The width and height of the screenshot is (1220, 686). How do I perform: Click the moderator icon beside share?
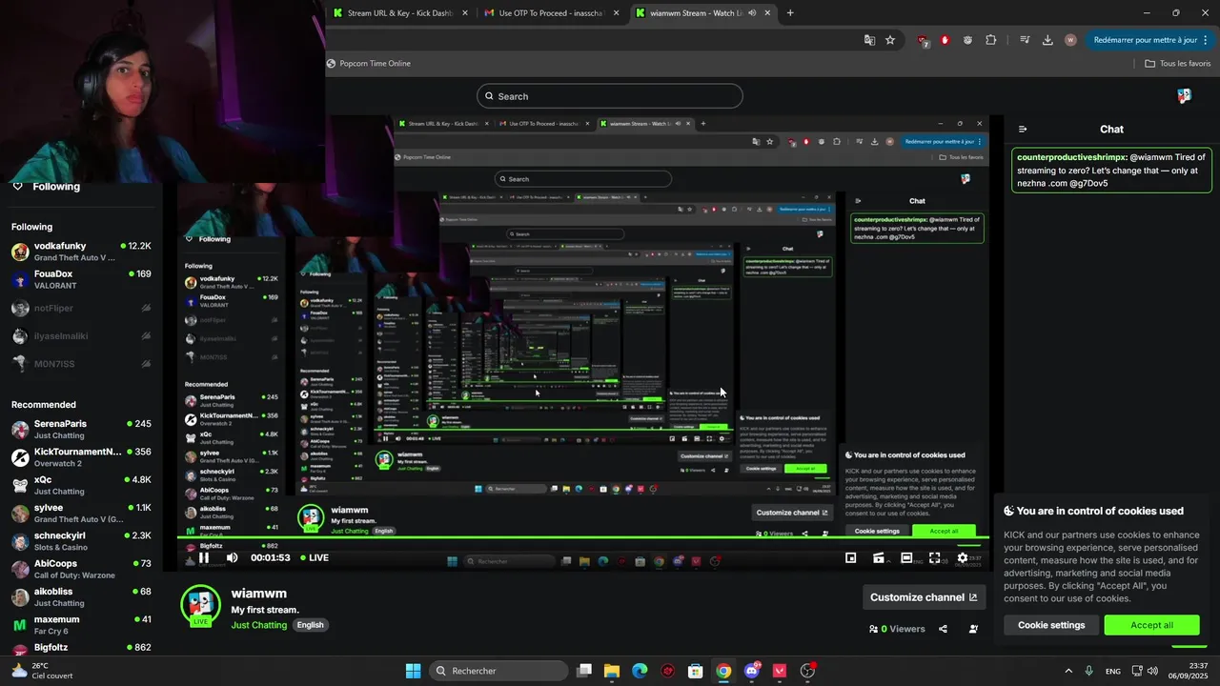click(973, 629)
